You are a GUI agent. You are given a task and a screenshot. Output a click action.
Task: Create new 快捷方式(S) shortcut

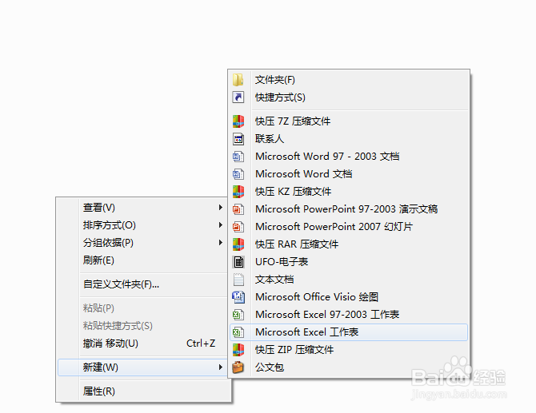tap(280, 97)
